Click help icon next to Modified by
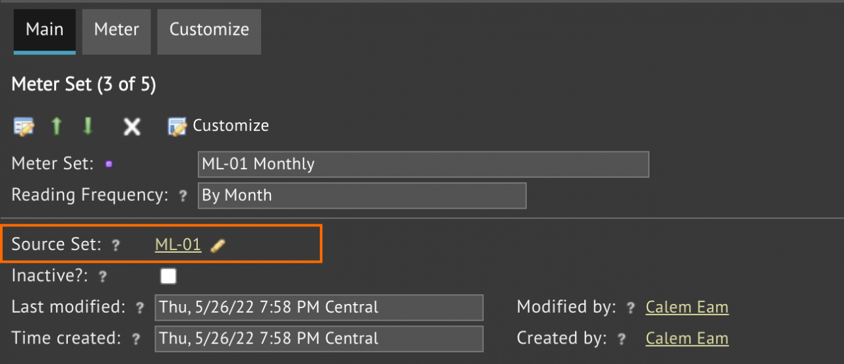 (630, 307)
